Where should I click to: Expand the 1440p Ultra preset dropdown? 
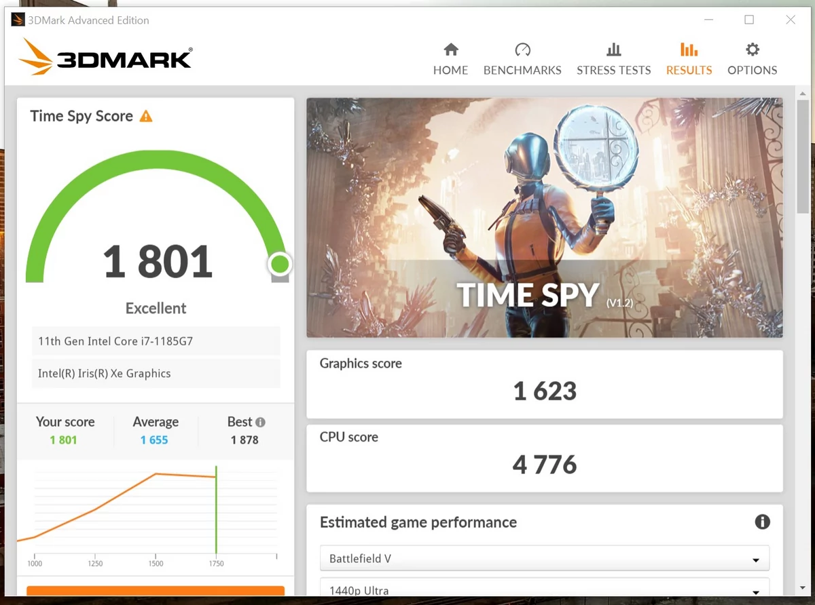(545, 587)
